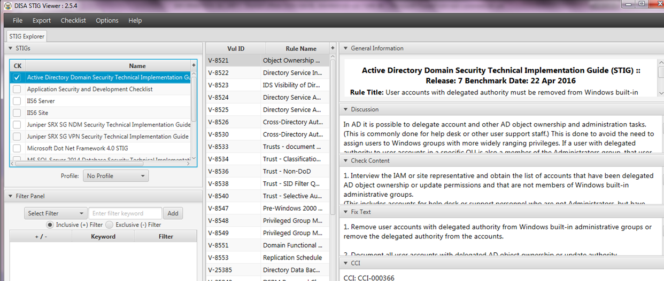Collapse the Discussion section

coord(345,109)
